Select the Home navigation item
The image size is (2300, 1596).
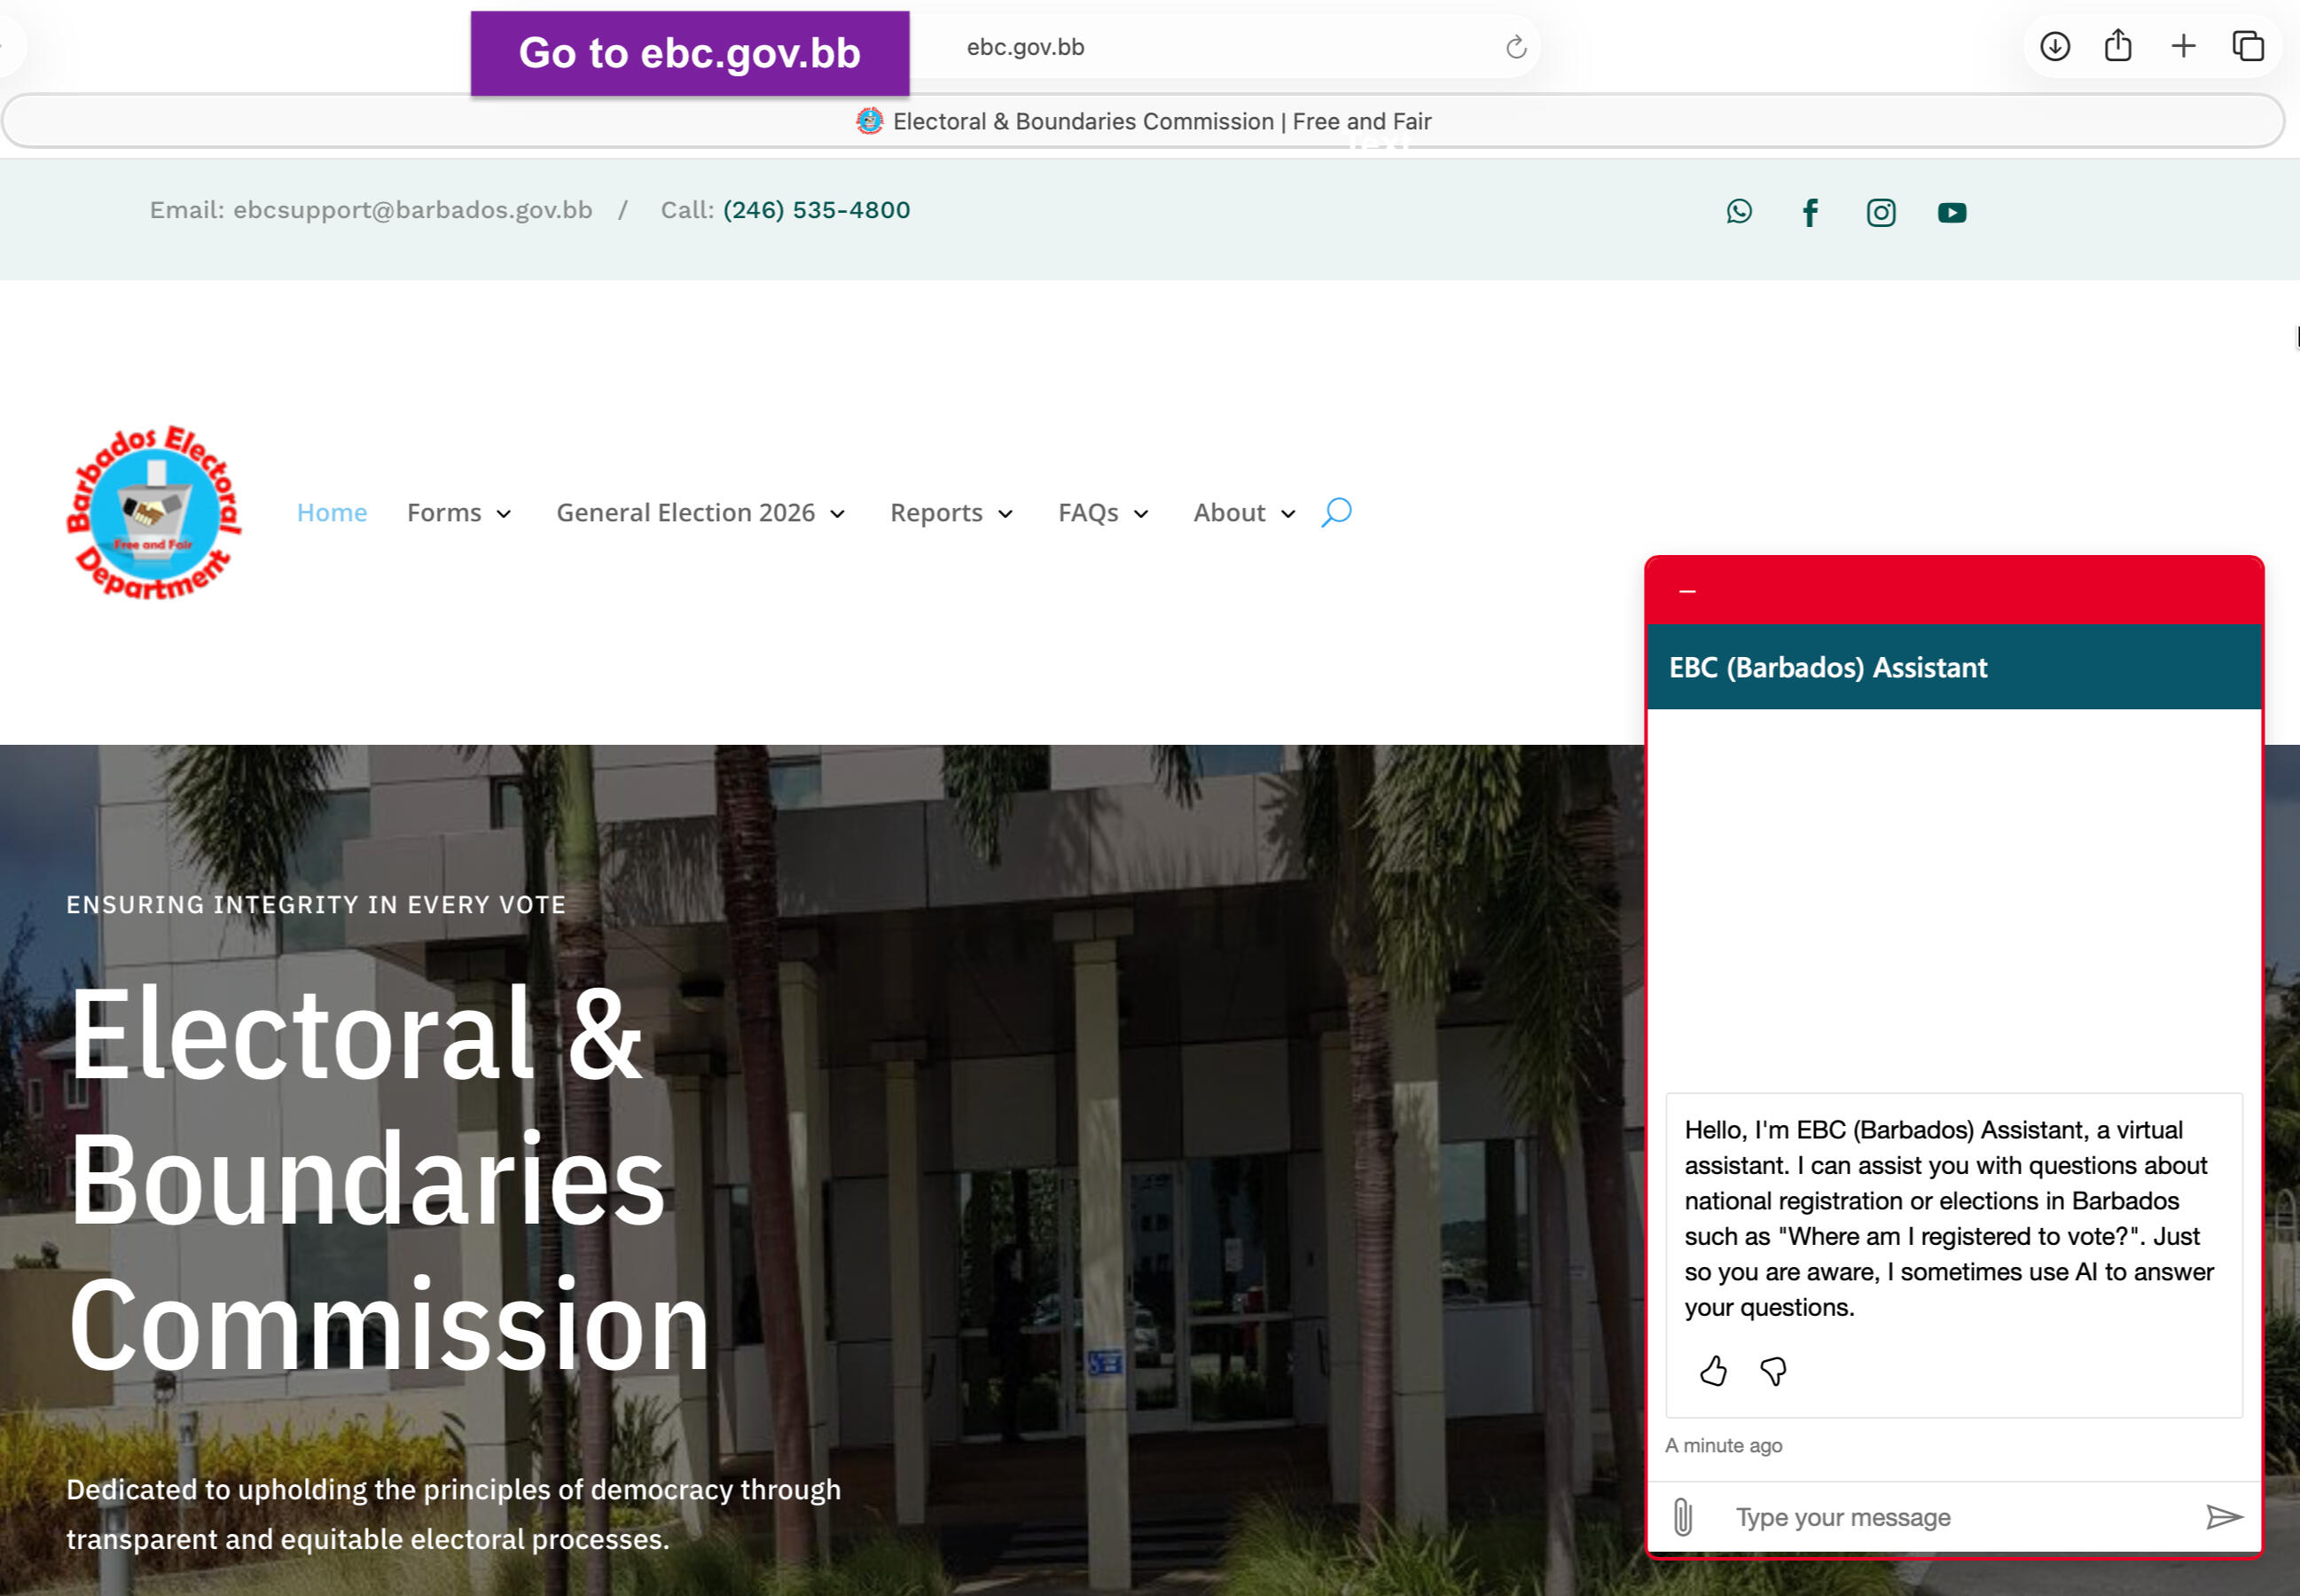(332, 513)
